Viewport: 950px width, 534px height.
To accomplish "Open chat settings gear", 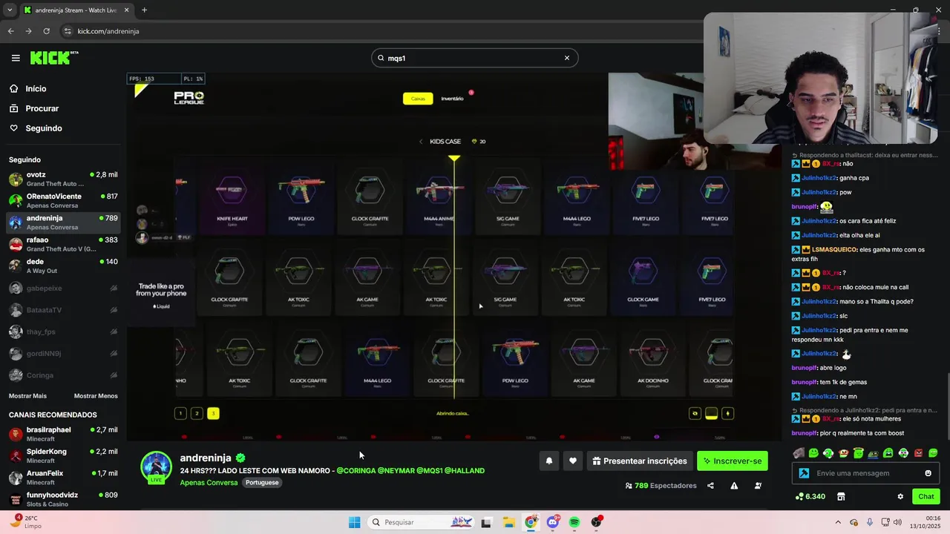I will tap(900, 496).
